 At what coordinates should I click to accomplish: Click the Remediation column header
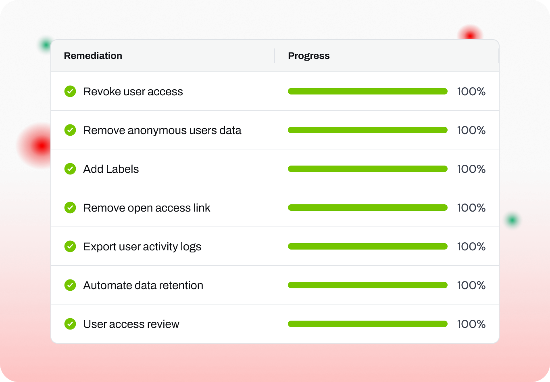[x=93, y=56]
